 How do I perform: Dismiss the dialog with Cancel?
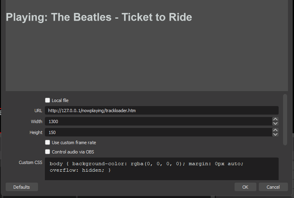click(273, 187)
